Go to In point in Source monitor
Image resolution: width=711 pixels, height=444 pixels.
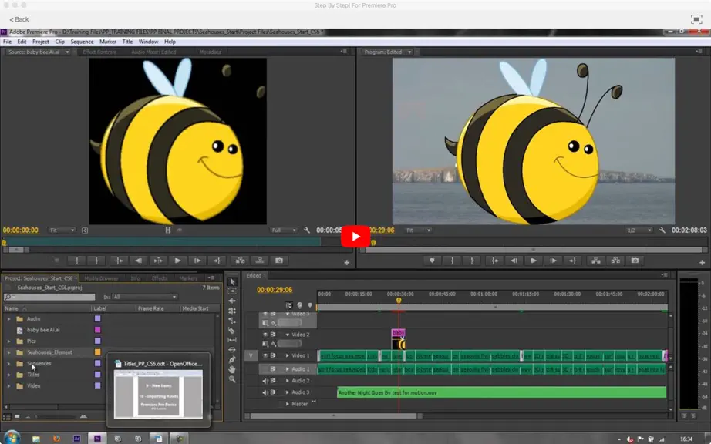click(120, 261)
